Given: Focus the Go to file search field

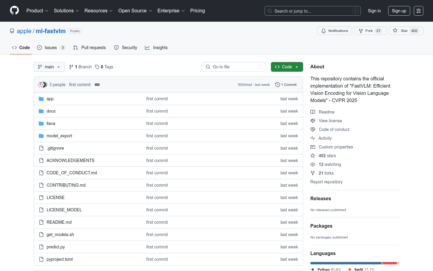Looking at the screenshot, I should point(234,67).
